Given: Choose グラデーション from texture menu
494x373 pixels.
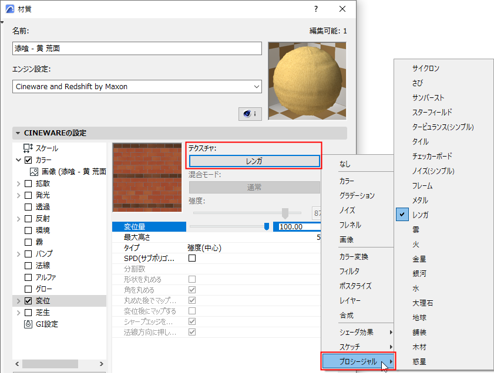Looking at the screenshot, I should [357, 195].
